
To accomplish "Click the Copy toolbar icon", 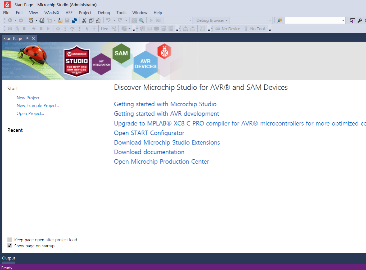I will pyautogui.click(x=91, y=20).
